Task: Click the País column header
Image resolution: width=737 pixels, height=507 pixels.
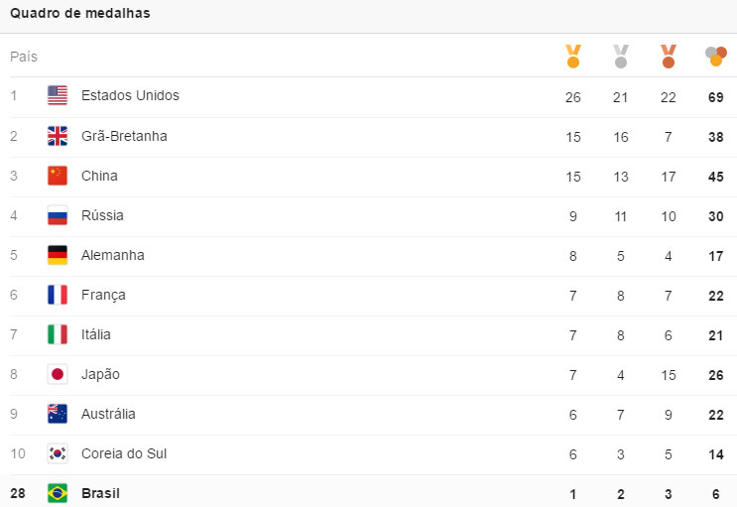Action: tap(24, 57)
